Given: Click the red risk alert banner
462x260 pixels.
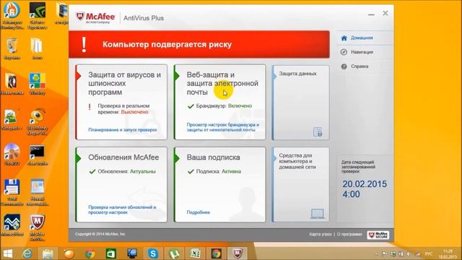Looking at the screenshot, I should click(x=199, y=45).
